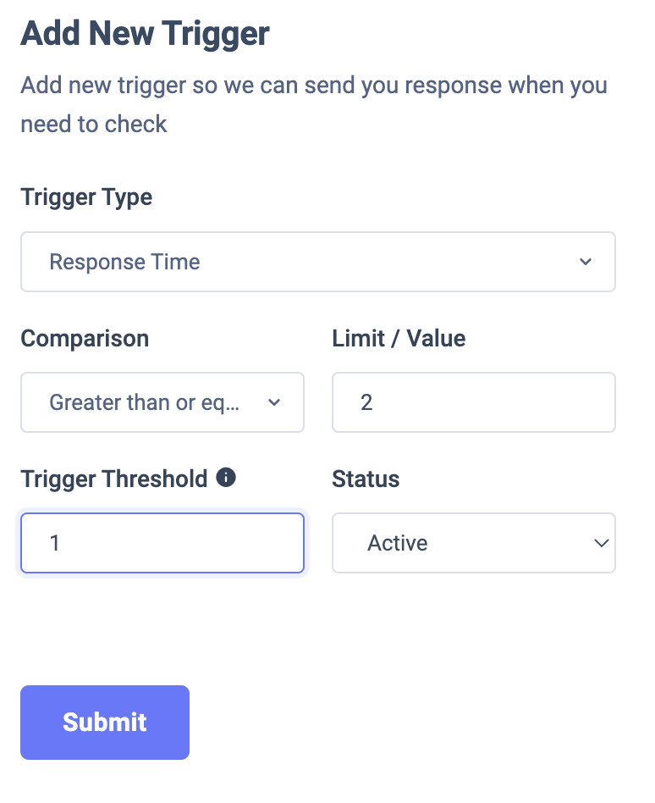Click the chevron arrow in Status field
The width and height of the screenshot is (655, 803).
tap(602, 543)
